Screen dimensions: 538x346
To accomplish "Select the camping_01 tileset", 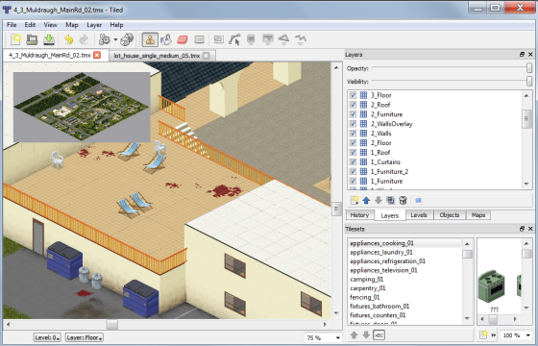I will click(404, 279).
